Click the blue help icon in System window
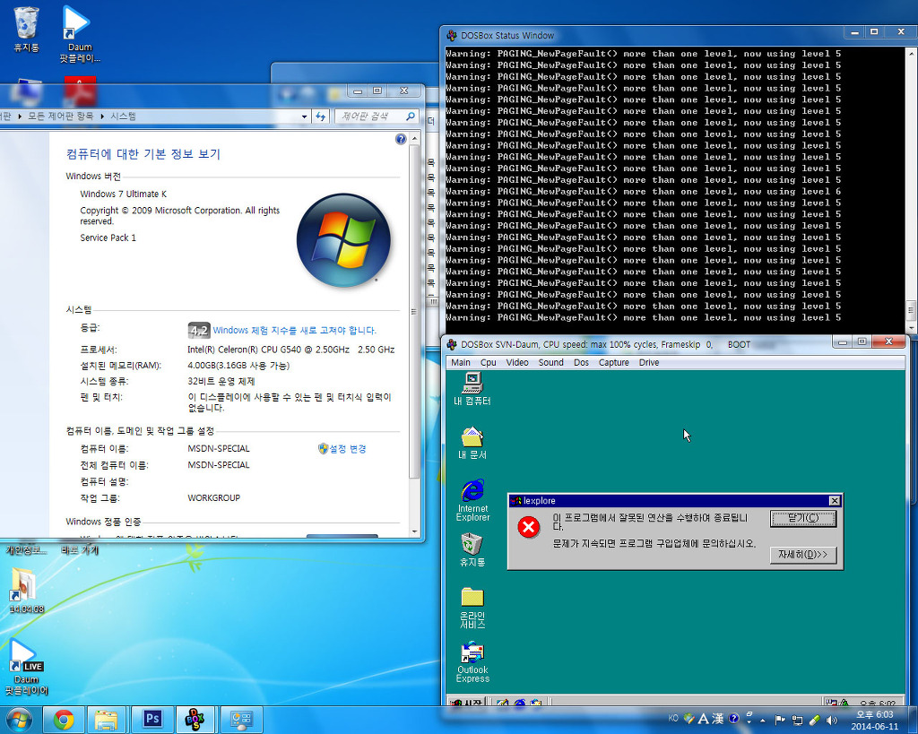This screenshot has height=734, width=918. pyautogui.click(x=401, y=139)
